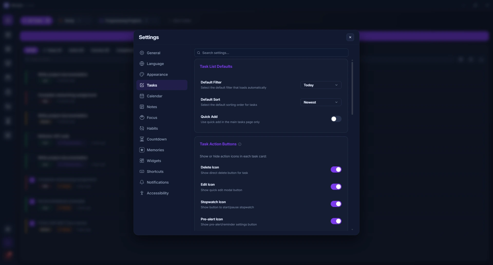This screenshot has height=265, width=493.
Task: Go to Habits settings
Action: coord(162,128)
